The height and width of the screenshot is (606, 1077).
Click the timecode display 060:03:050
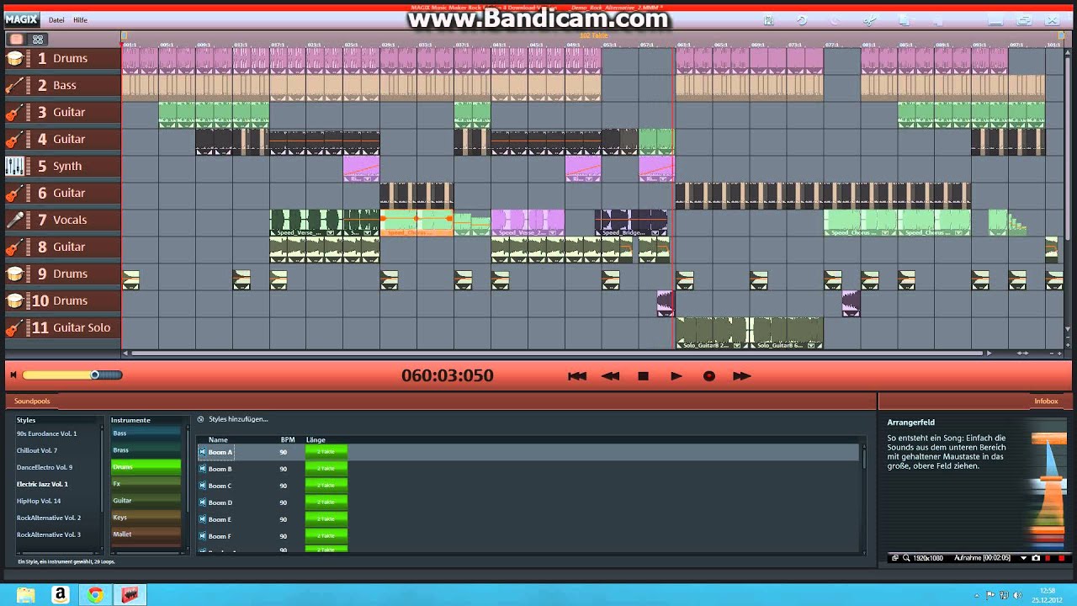click(448, 375)
